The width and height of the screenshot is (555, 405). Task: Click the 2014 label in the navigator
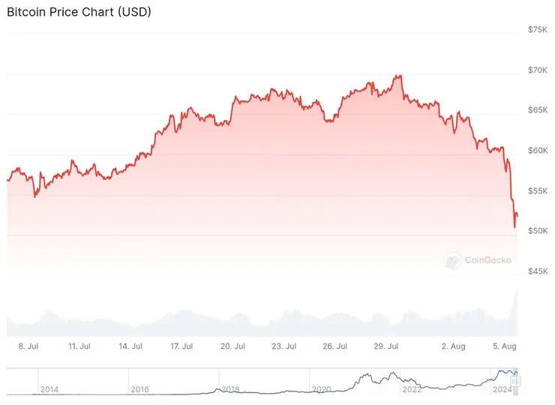tap(49, 390)
